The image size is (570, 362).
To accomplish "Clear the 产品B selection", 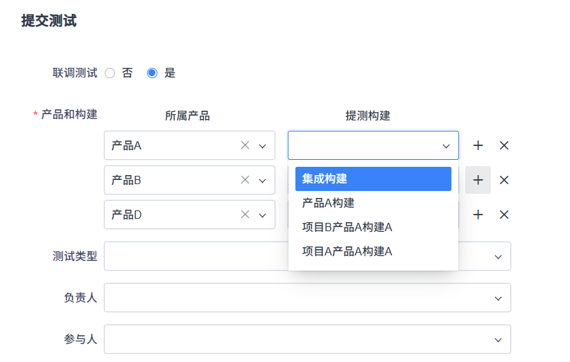I will (x=245, y=180).
